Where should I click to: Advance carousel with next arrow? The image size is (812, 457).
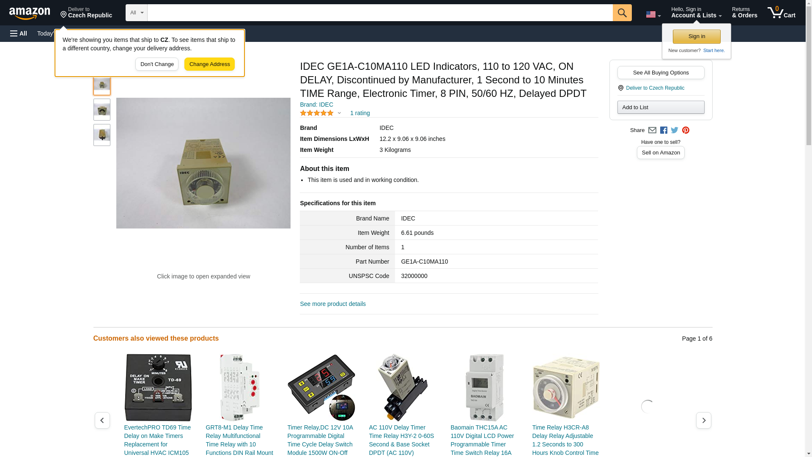(703, 420)
